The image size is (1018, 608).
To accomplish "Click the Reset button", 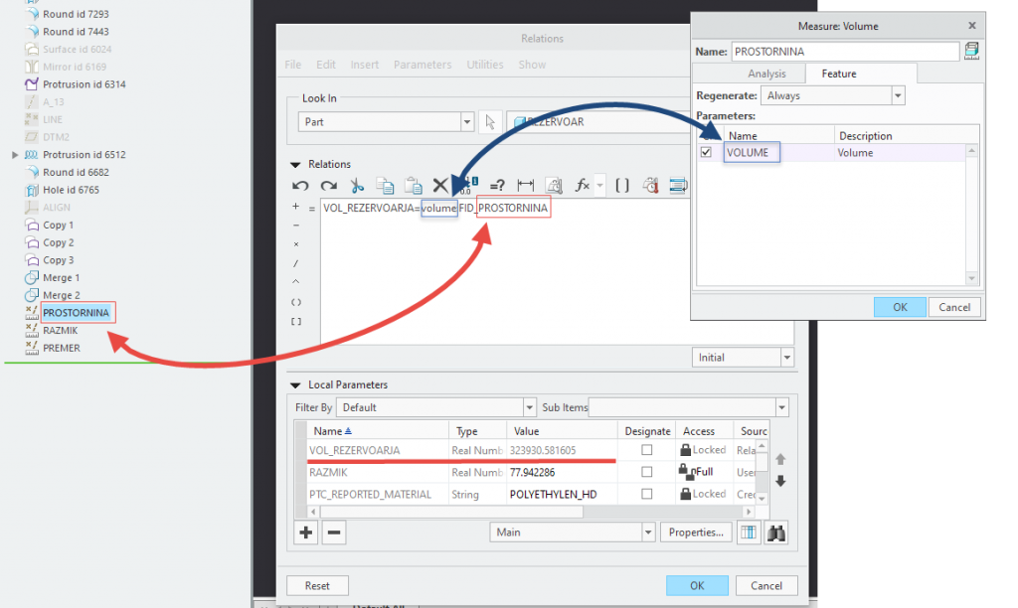I will point(317,586).
